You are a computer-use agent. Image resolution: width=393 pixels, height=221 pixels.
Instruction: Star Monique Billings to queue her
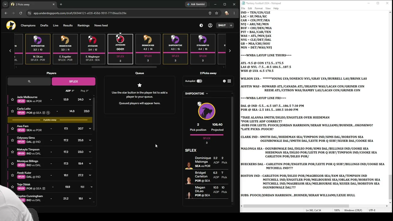[13, 164]
